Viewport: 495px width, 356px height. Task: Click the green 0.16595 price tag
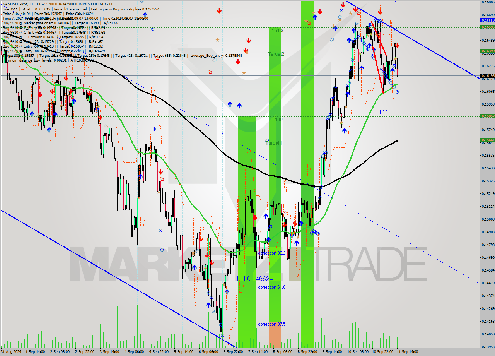(x=487, y=27)
